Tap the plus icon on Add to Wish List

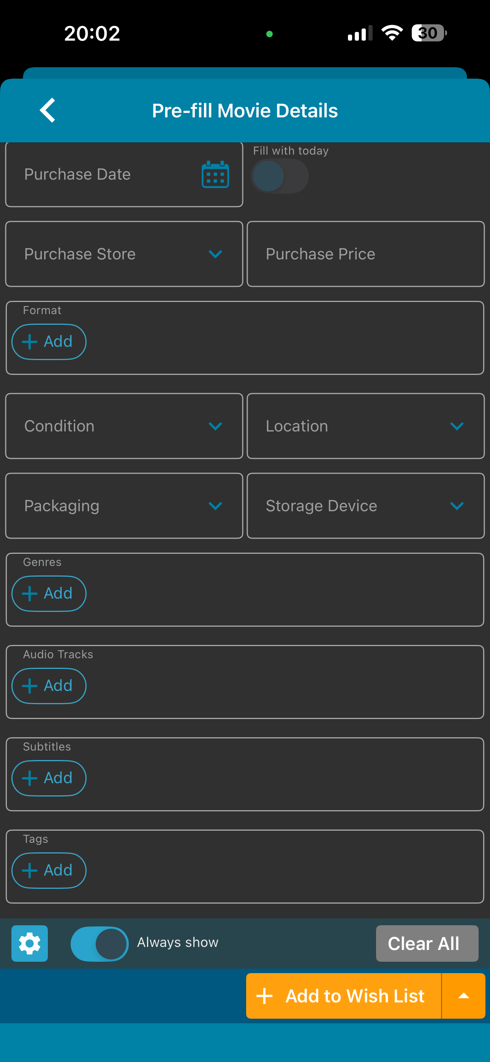point(264,996)
